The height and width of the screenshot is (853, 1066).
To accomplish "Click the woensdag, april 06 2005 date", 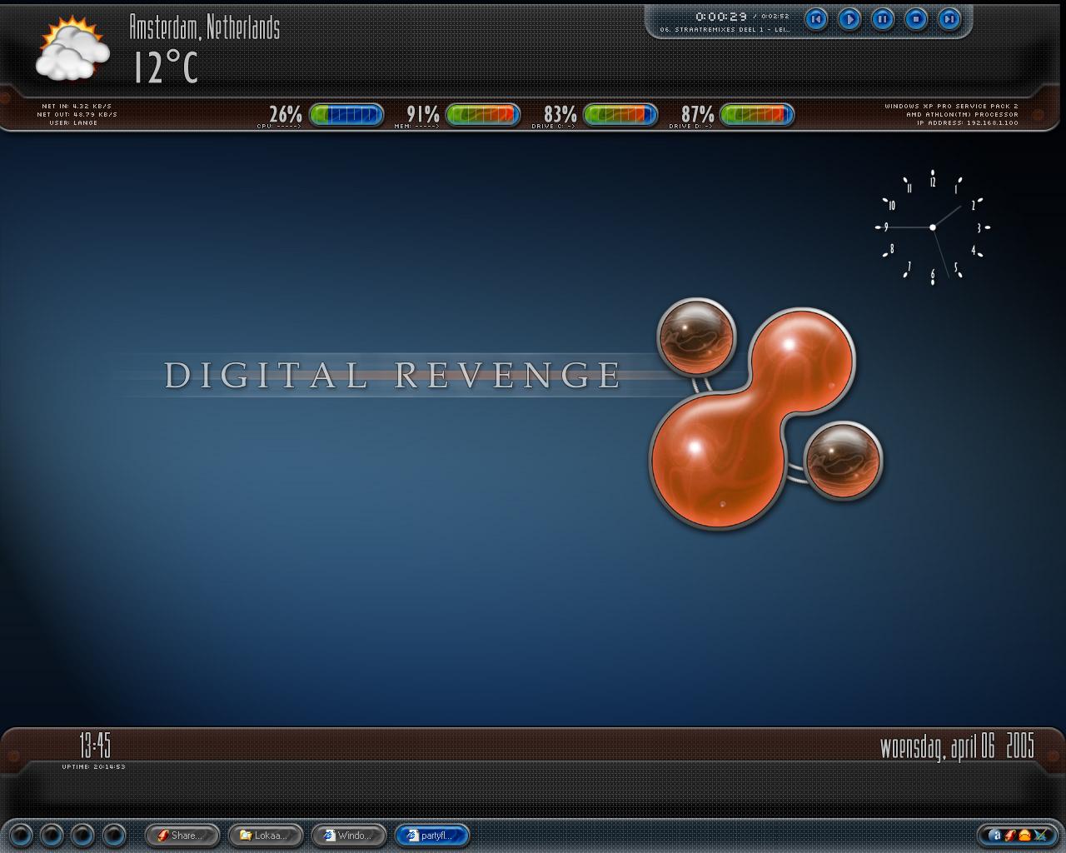I will (957, 746).
